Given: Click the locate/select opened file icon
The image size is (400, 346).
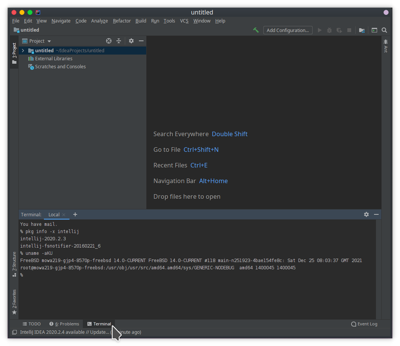Looking at the screenshot, I should pyautogui.click(x=109, y=41).
